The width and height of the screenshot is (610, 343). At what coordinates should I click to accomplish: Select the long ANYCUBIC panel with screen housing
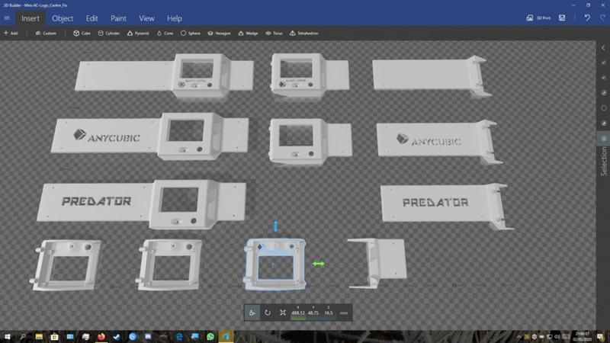click(149, 136)
